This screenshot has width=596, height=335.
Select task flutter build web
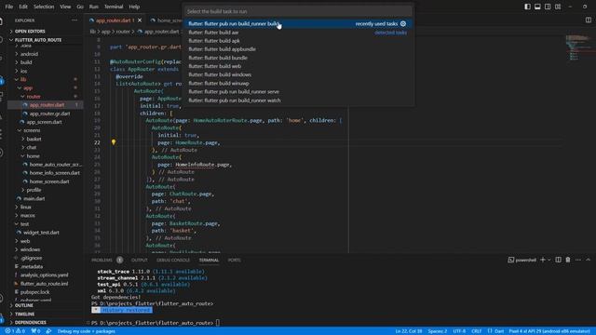298,66
